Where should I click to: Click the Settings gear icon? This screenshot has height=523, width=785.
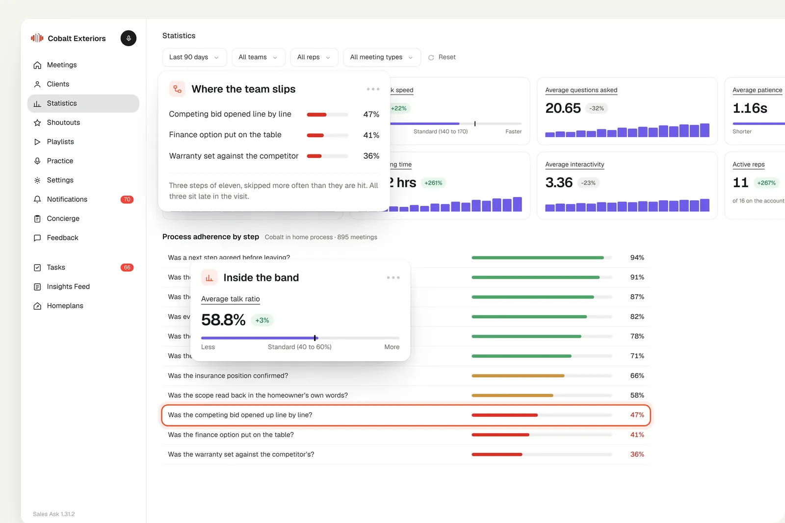click(37, 180)
